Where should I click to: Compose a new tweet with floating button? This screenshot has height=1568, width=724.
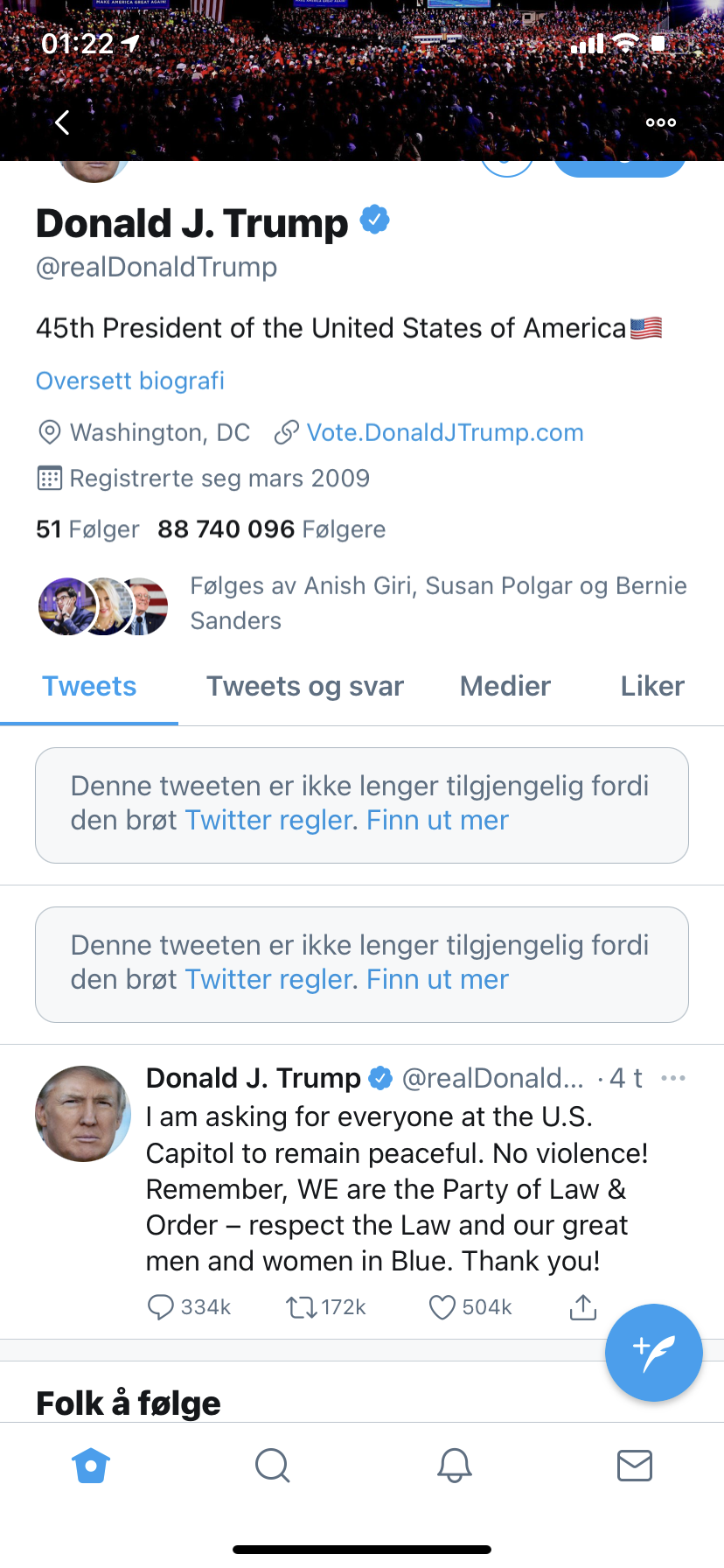point(653,1353)
